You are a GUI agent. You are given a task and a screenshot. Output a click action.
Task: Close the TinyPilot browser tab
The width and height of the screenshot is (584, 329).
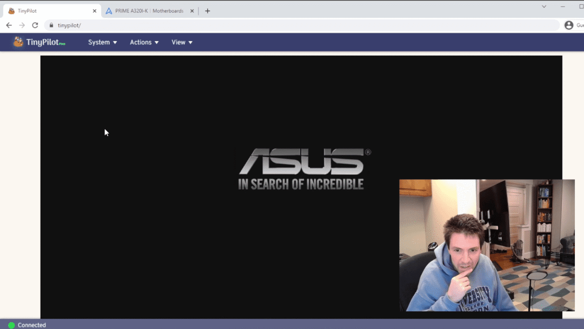pyautogui.click(x=95, y=11)
